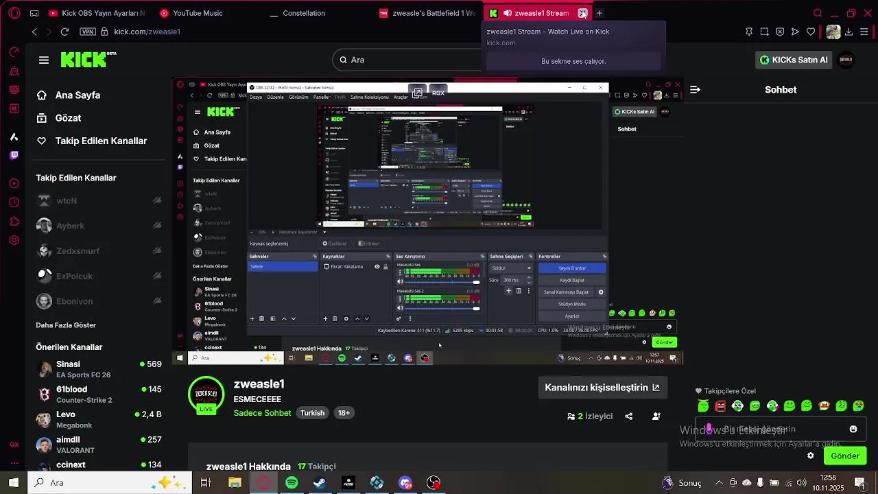
Task: Add a new browser tab
Action: coord(599,13)
